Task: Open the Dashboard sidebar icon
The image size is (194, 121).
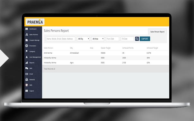Action: (27, 29)
